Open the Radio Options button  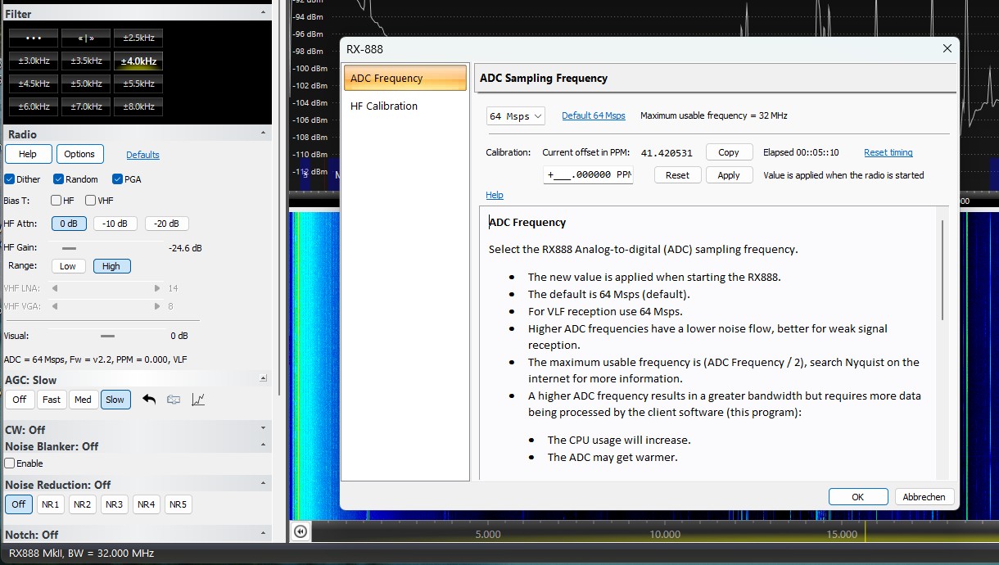pyautogui.click(x=79, y=154)
